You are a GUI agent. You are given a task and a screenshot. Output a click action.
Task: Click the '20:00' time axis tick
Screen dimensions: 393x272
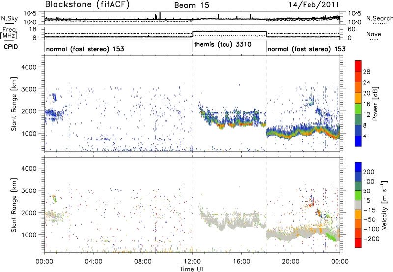(x=291, y=262)
